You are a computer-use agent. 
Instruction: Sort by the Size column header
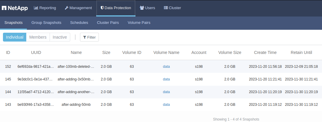(x=106, y=52)
